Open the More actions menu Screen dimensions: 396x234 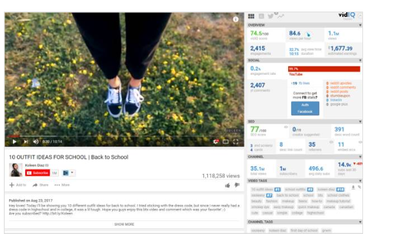pyautogui.click(x=62, y=185)
